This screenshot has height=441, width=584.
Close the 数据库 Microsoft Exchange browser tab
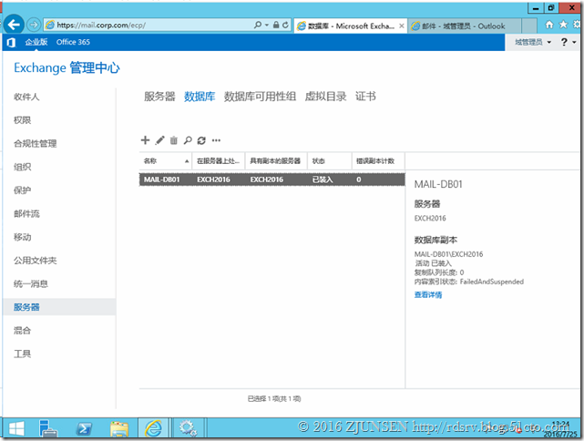402,26
